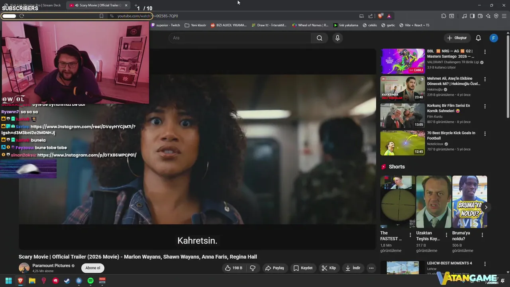Open the 70 Best Bicycle Kick Goals thumbnail
Image resolution: width=510 pixels, height=287 pixels.
[x=402, y=143]
